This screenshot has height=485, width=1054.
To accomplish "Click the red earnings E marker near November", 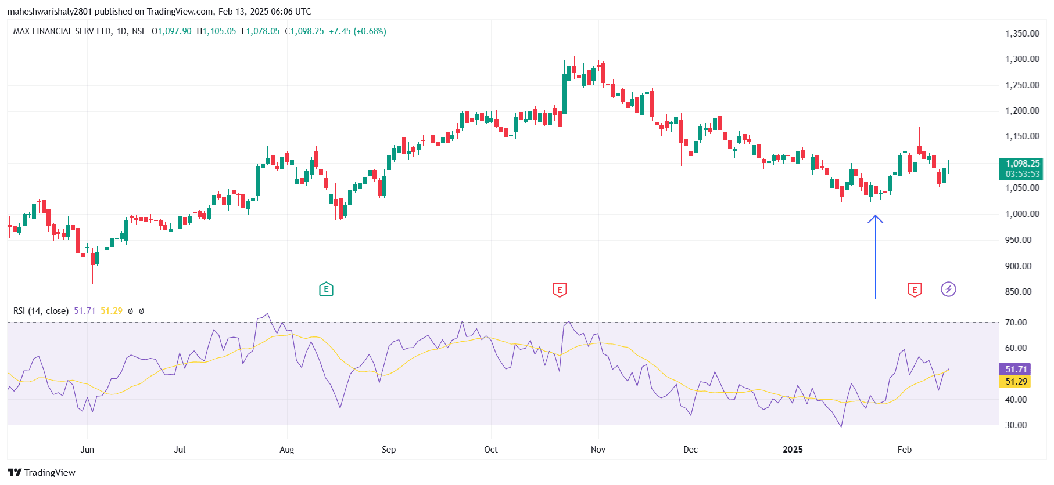I will click(560, 289).
